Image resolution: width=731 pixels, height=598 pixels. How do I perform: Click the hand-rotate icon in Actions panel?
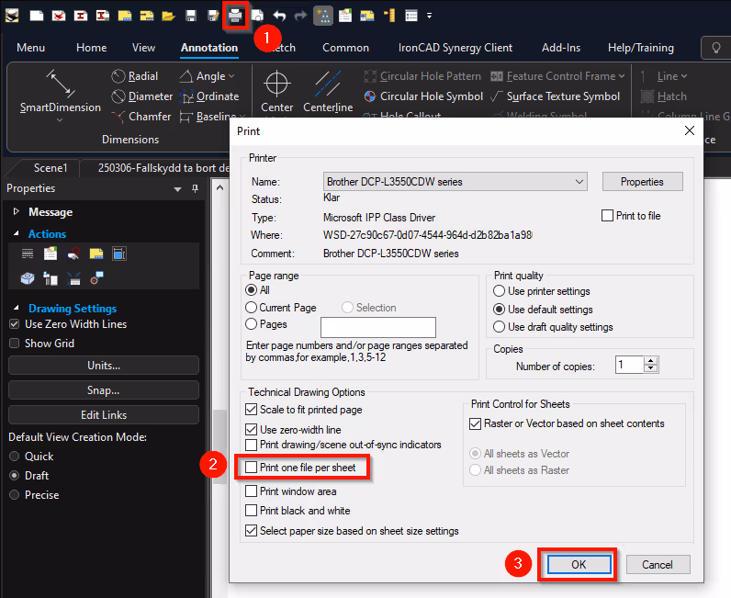click(x=73, y=254)
